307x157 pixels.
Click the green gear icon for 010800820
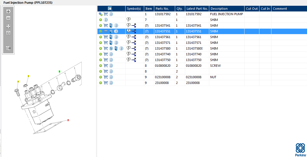coord(101,66)
